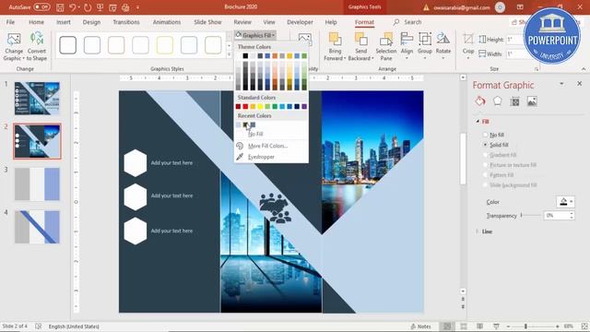Open the Home tab
This screenshot has width=590, height=332.
pyautogui.click(x=36, y=22)
